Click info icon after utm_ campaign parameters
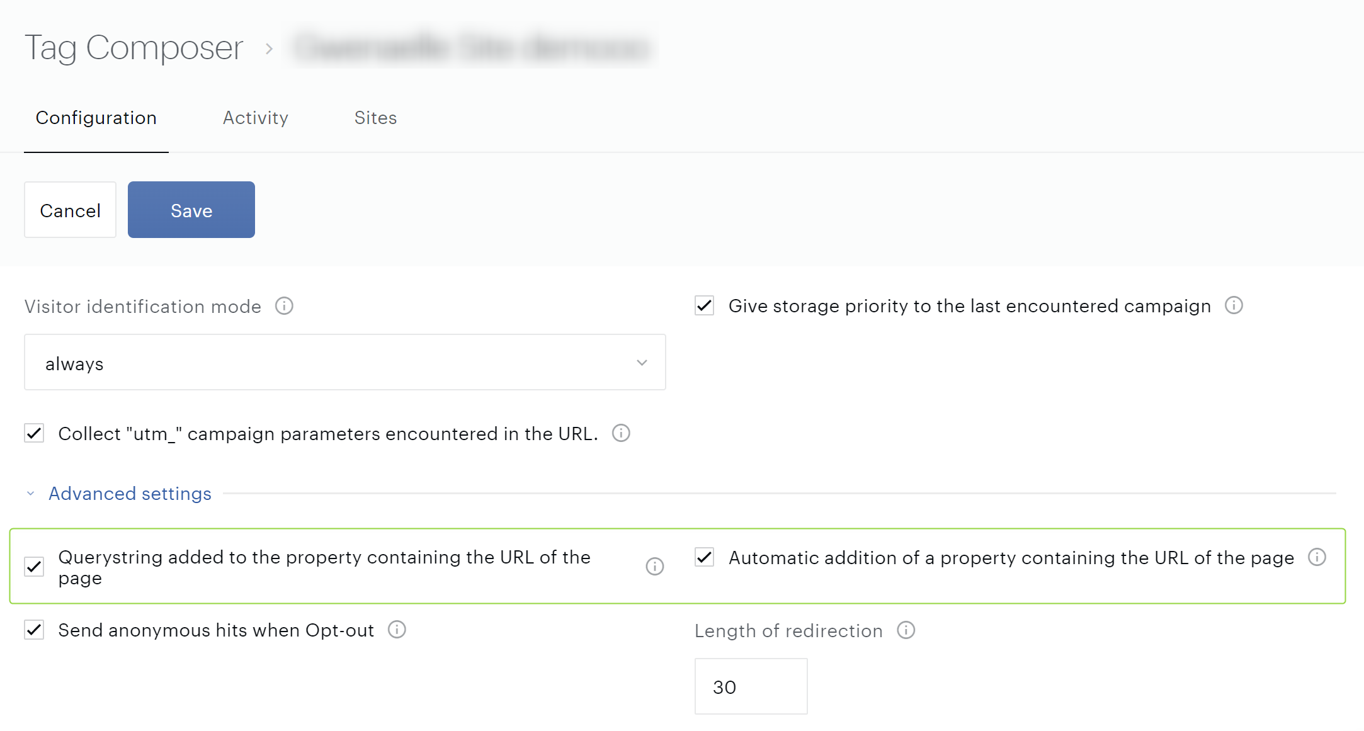The height and width of the screenshot is (731, 1364). (x=621, y=433)
